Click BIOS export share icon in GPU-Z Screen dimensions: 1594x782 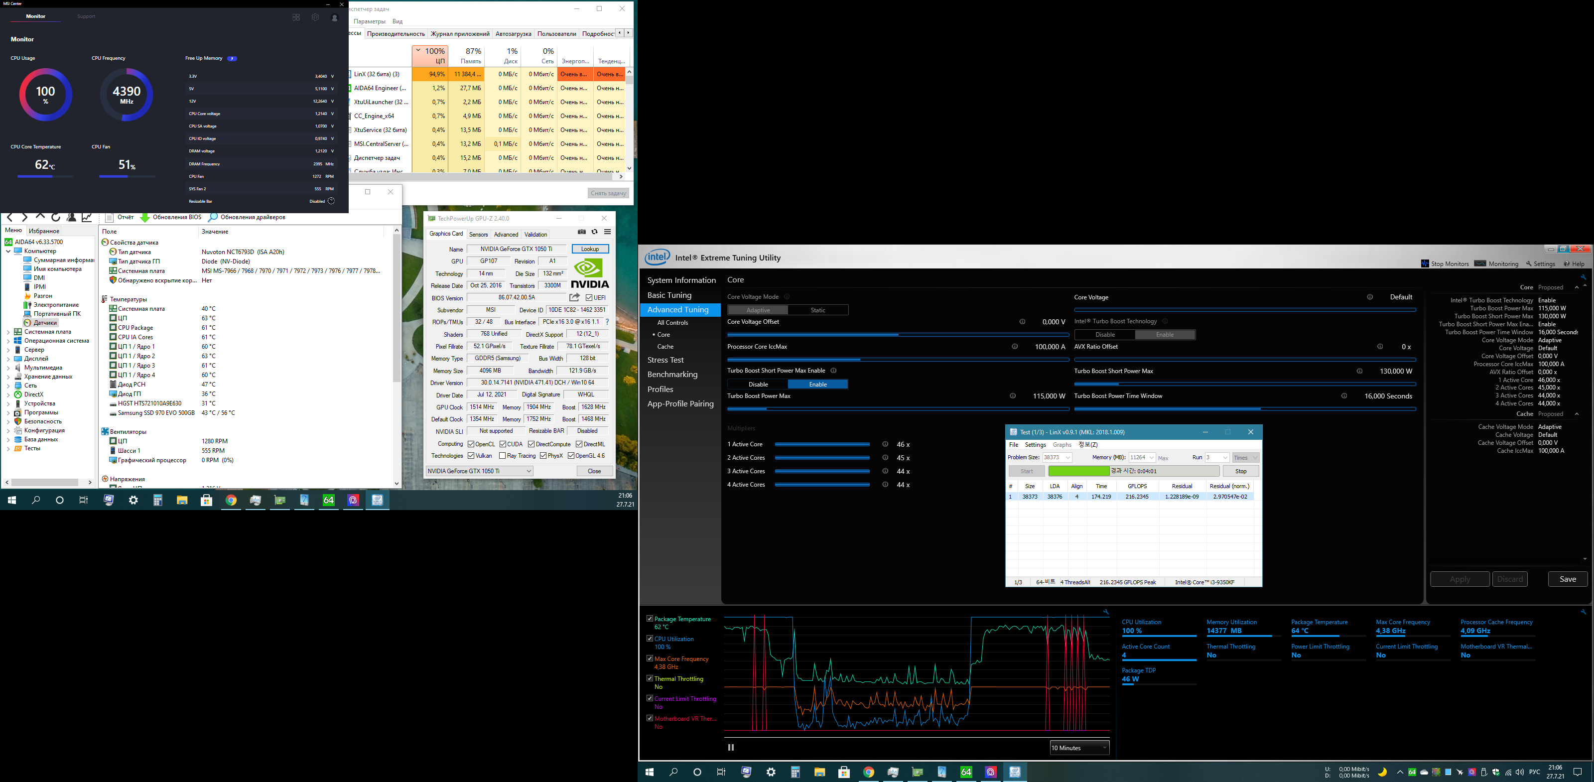coord(574,297)
